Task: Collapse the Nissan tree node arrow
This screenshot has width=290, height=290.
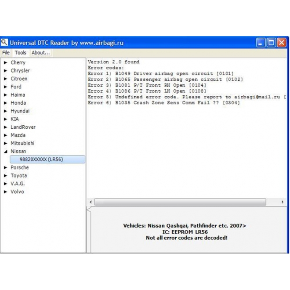Action: 6,152
